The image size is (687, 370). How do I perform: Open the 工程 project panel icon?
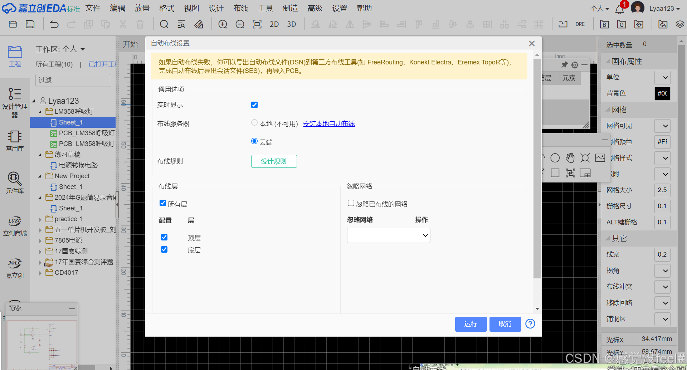click(15, 56)
